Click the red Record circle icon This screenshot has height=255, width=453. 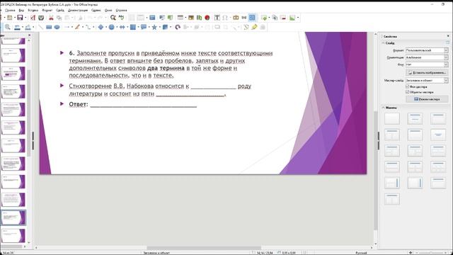point(207,18)
